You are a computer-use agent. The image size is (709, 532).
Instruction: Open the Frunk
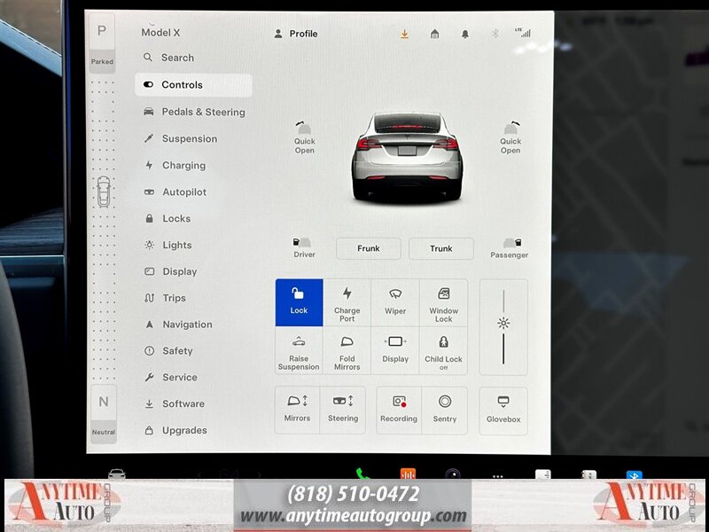click(369, 248)
